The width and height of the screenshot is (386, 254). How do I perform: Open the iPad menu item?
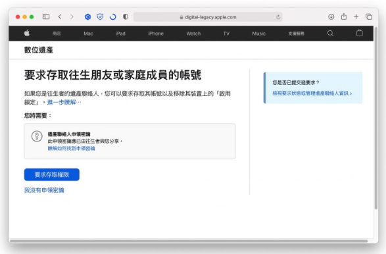click(x=120, y=34)
